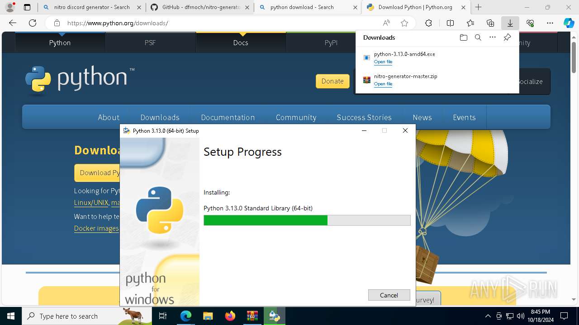Image resolution: width=579 pixels, height=325 pixels.
Task: Cancel the Python setup installation
Action: pyautogui.click(x=389, y=295)
